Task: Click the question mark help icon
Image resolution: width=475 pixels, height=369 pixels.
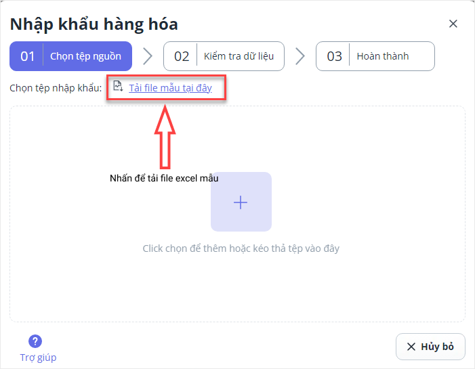Action: (x=35, y=341)
